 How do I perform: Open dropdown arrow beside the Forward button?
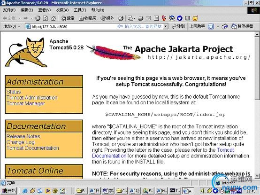click(31, 18)
